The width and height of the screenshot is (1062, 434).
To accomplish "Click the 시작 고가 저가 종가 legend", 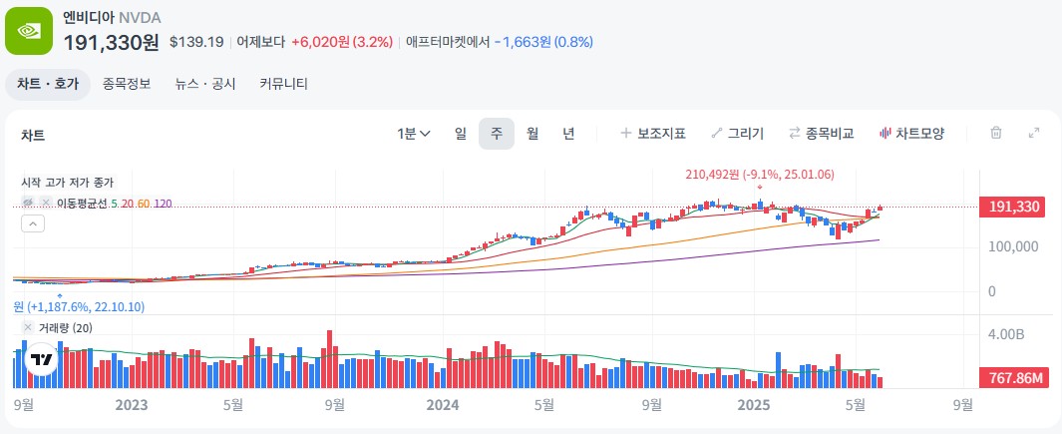I will pos(68,183).
